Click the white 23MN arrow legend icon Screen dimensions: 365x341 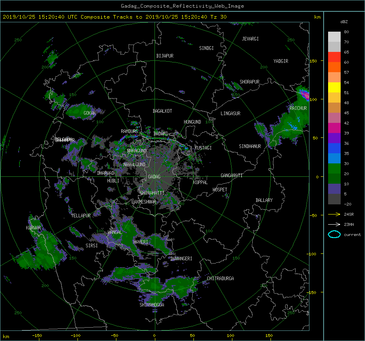[x=334, y=224]
